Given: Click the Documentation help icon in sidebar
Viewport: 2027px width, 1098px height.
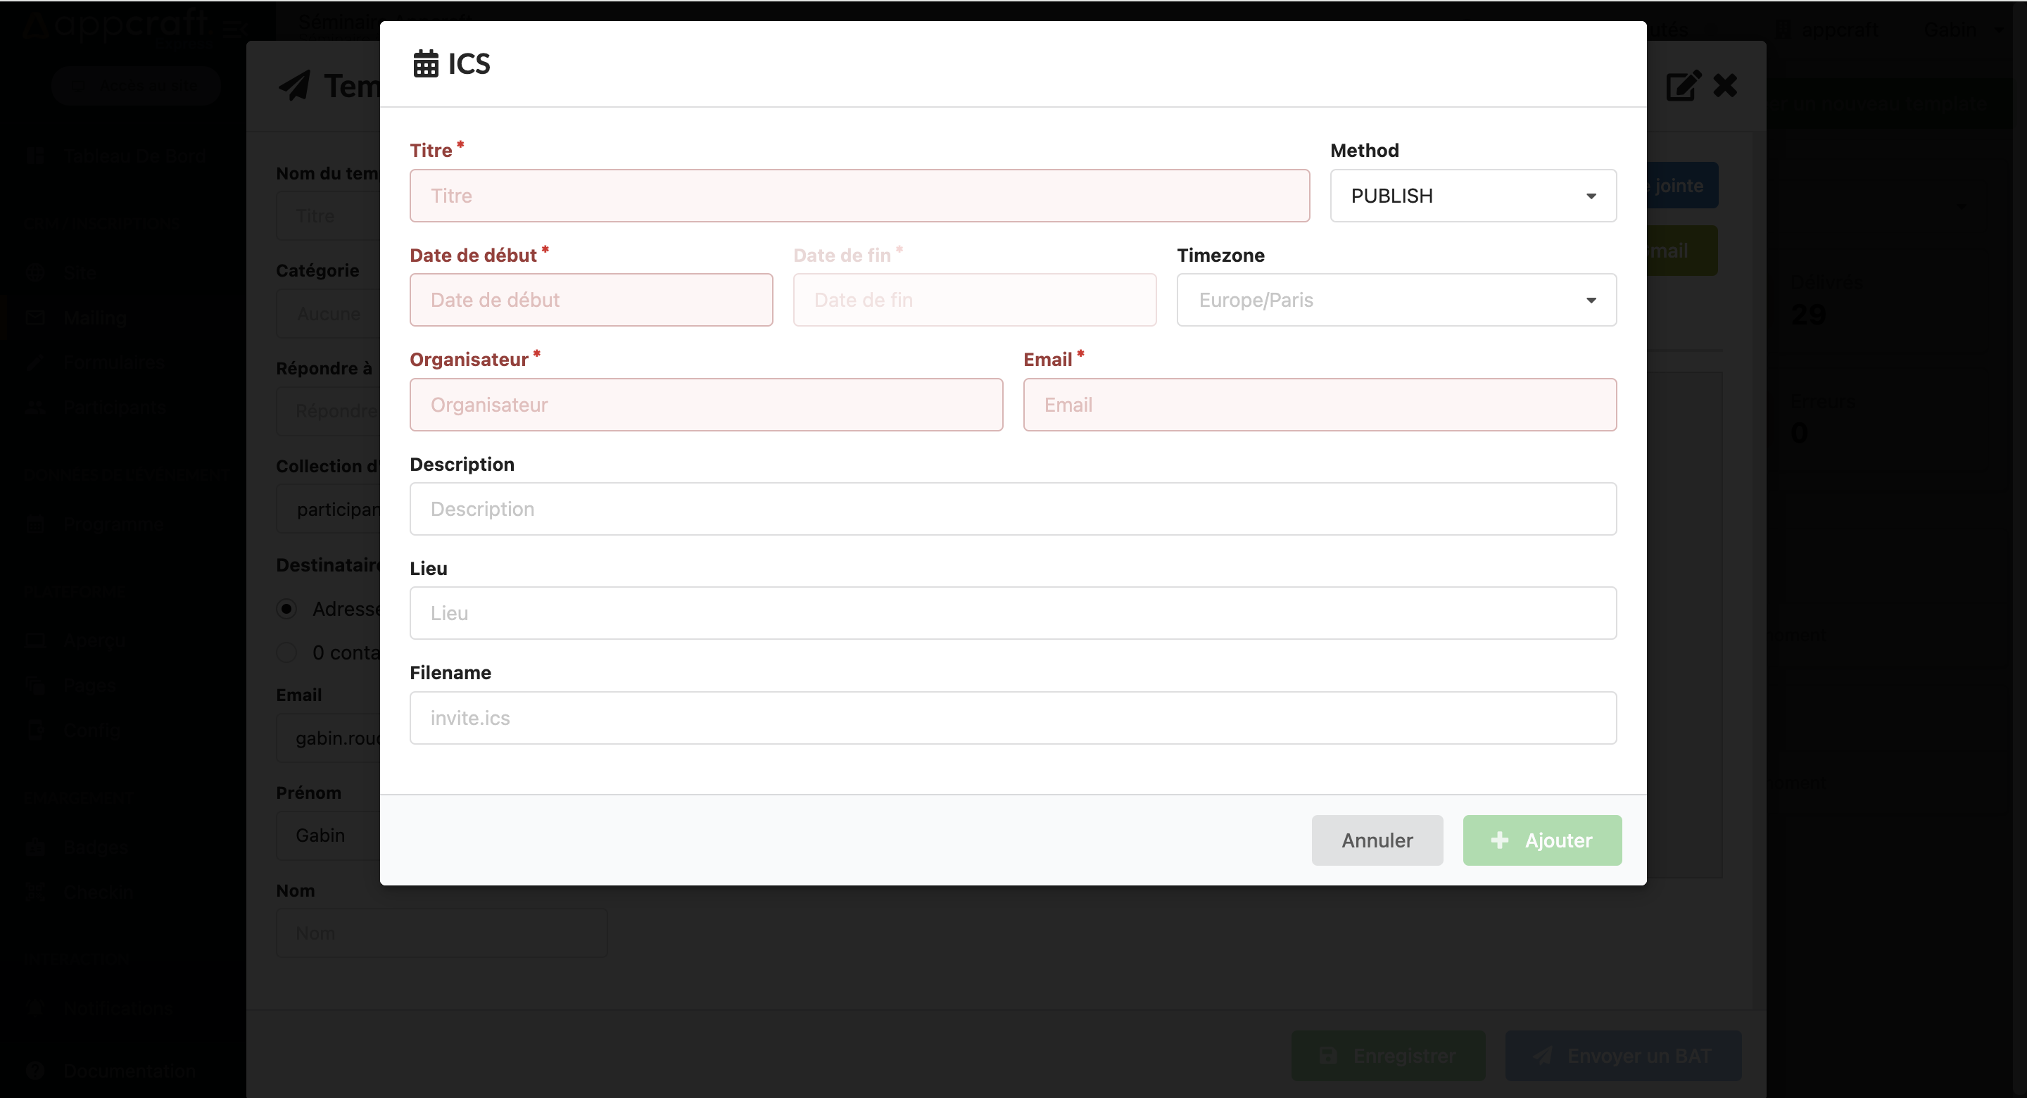Looking at the screenshot, I should pyautogui.click(x=34, y=1071).
